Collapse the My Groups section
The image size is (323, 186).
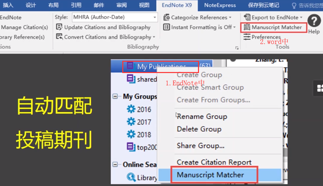(115, 96)
